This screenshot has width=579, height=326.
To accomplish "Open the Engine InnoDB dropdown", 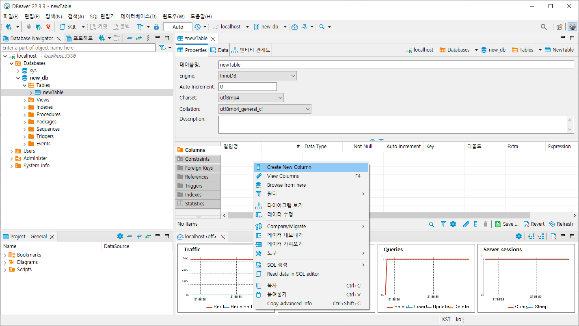I will 257,76.
